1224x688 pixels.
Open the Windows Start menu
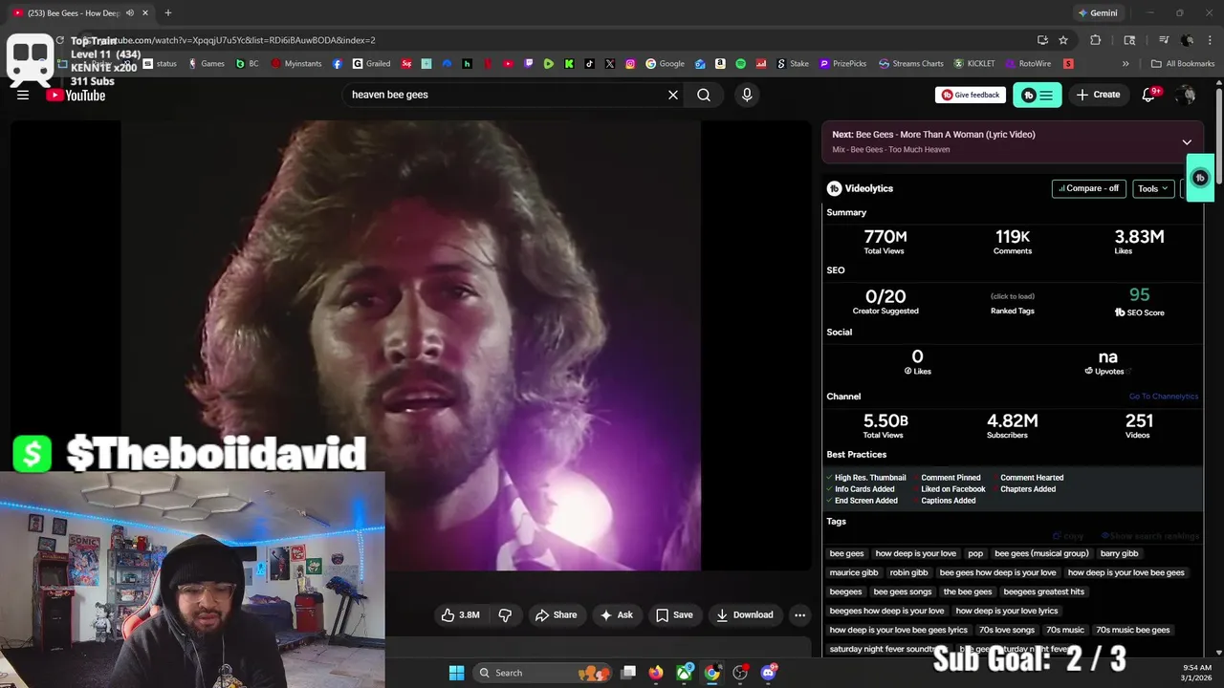pyautogui.click(x=456, y=673)
